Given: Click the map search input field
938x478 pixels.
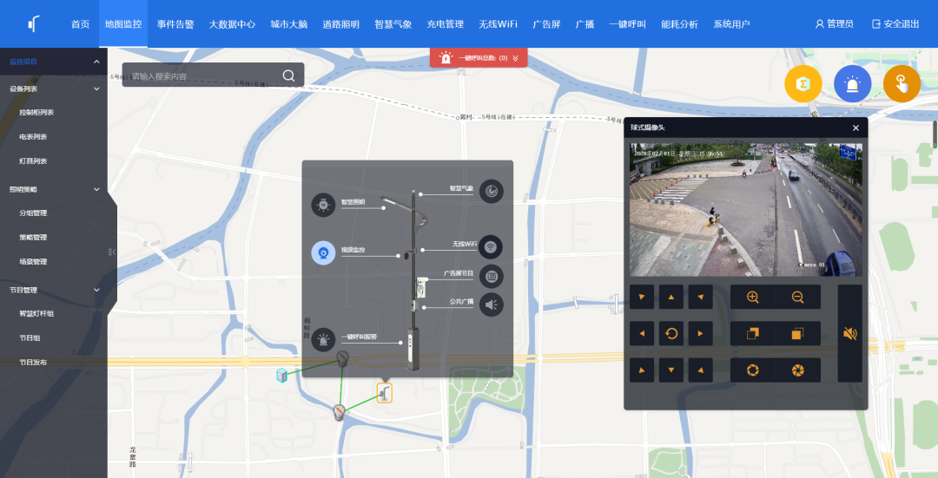Looking at the screenshot, I should tap(203, 75).
